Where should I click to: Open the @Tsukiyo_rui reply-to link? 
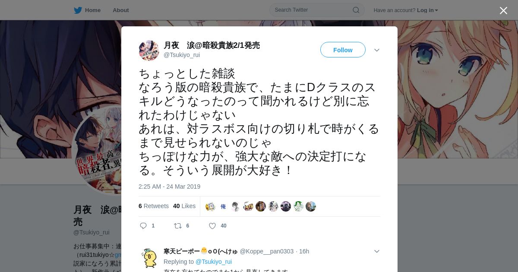tap(214, 262)
